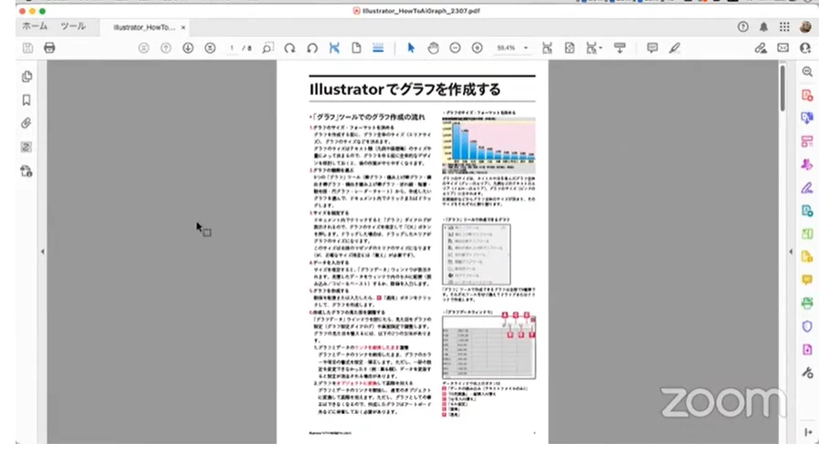Image resolution: width=829 pixels, height=464 pixels.
Task: Click the vertical scrollbar thumb of document
Action: point(782,88)
